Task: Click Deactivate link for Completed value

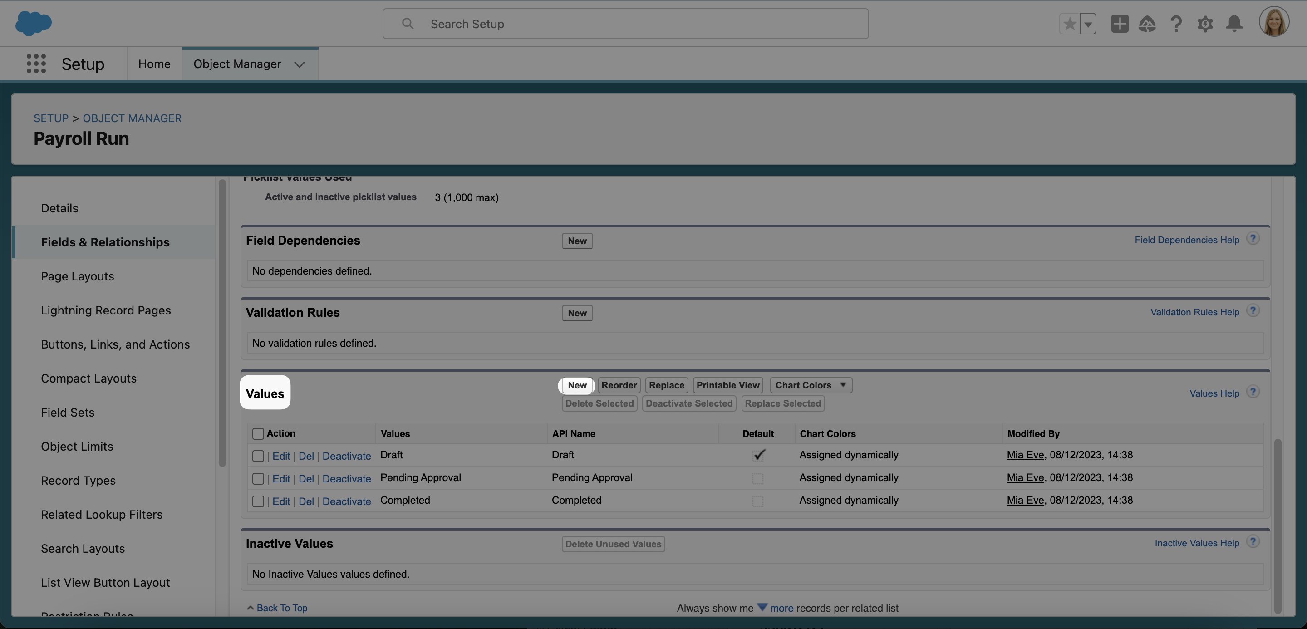Action: click(x=347, y=501)
